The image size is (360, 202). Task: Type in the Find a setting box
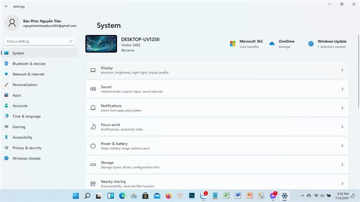point(36,41)
